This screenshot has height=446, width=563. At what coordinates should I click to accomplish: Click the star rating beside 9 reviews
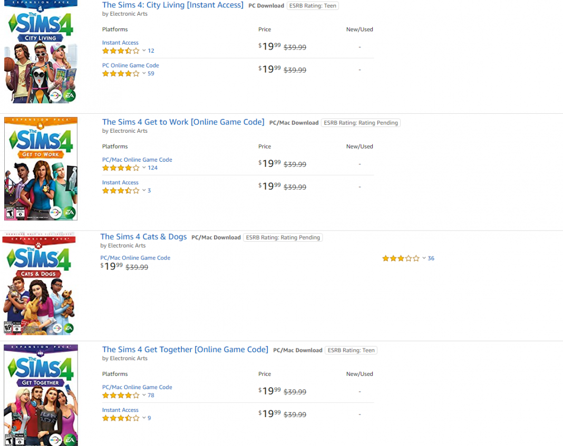120,418
